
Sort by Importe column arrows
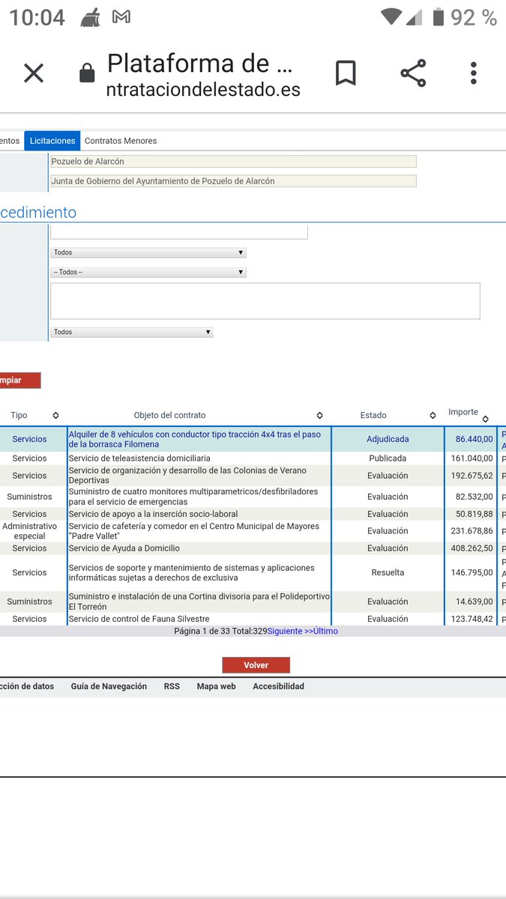point(485,419)
